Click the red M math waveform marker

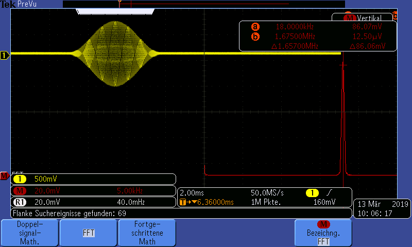(4, 176)
